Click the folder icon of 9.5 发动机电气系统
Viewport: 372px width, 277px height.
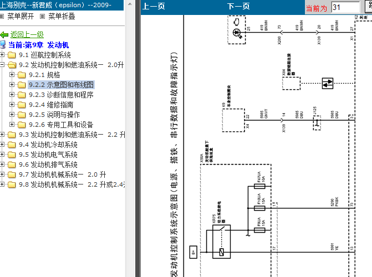pyautogui.click(x=12, y=155)
